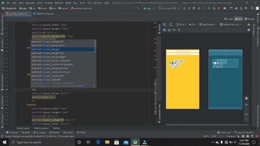Open the Tools menu
Image resolution: width=260 pixels, height=146 pixels.
coord(82,3)
